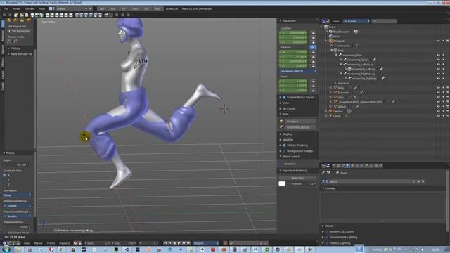The image size is (450, 253).
Task: Toggle the Grease Pencil Layers checkbox
Action: tap(284, 97)
